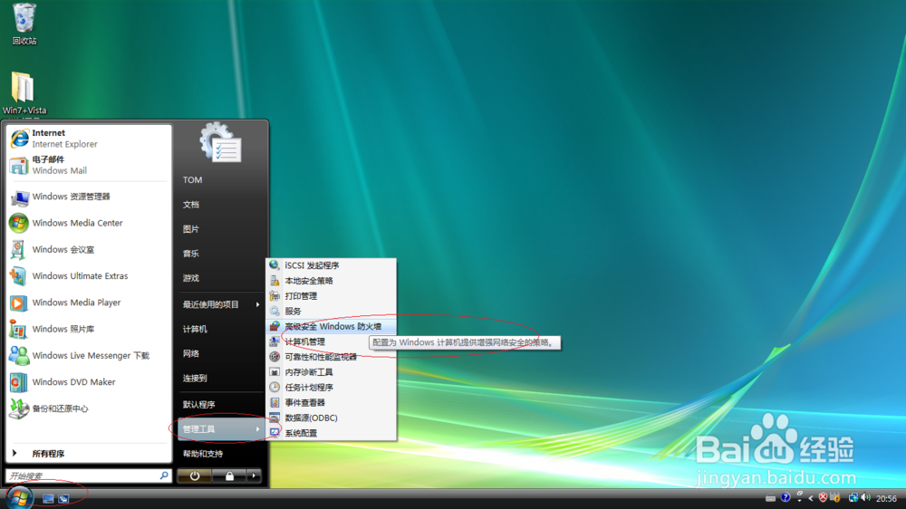The image size is (906, 509).
Task: Click the red security alert tray icon
Action: (823, 497)
